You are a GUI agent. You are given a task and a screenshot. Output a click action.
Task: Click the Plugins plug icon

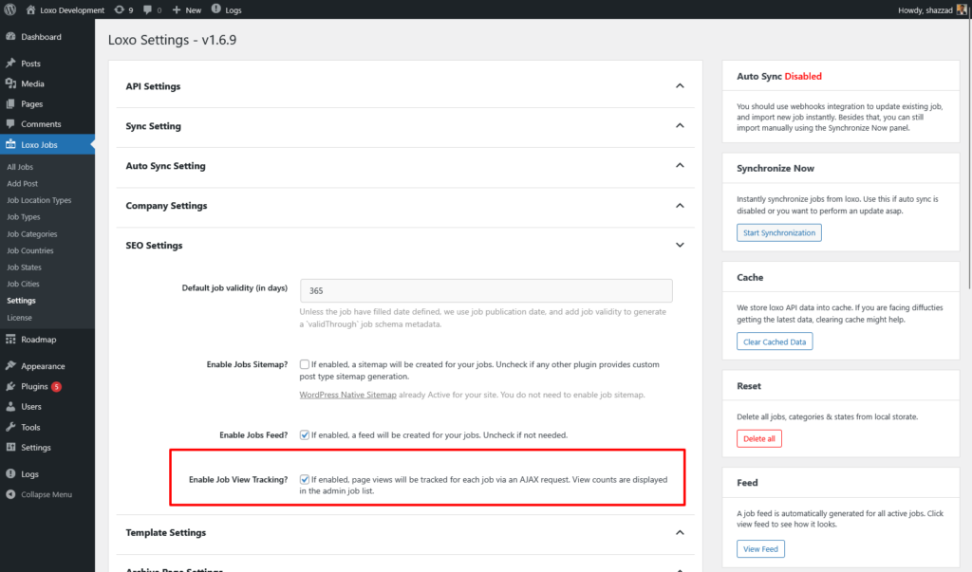[10, 387]
